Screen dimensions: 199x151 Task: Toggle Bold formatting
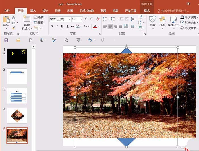[x=52, y=26]
